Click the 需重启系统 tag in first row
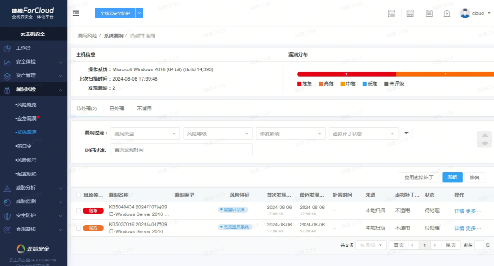The height and width of the screenshot is (266, 494). coord(233,210)
